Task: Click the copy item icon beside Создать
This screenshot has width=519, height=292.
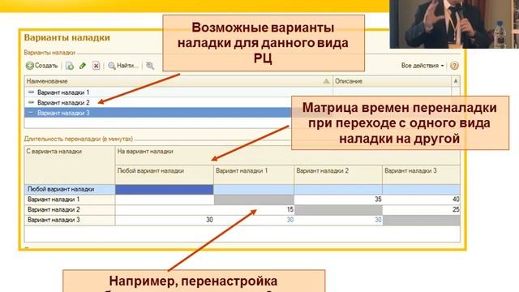Action: (70, 66)
